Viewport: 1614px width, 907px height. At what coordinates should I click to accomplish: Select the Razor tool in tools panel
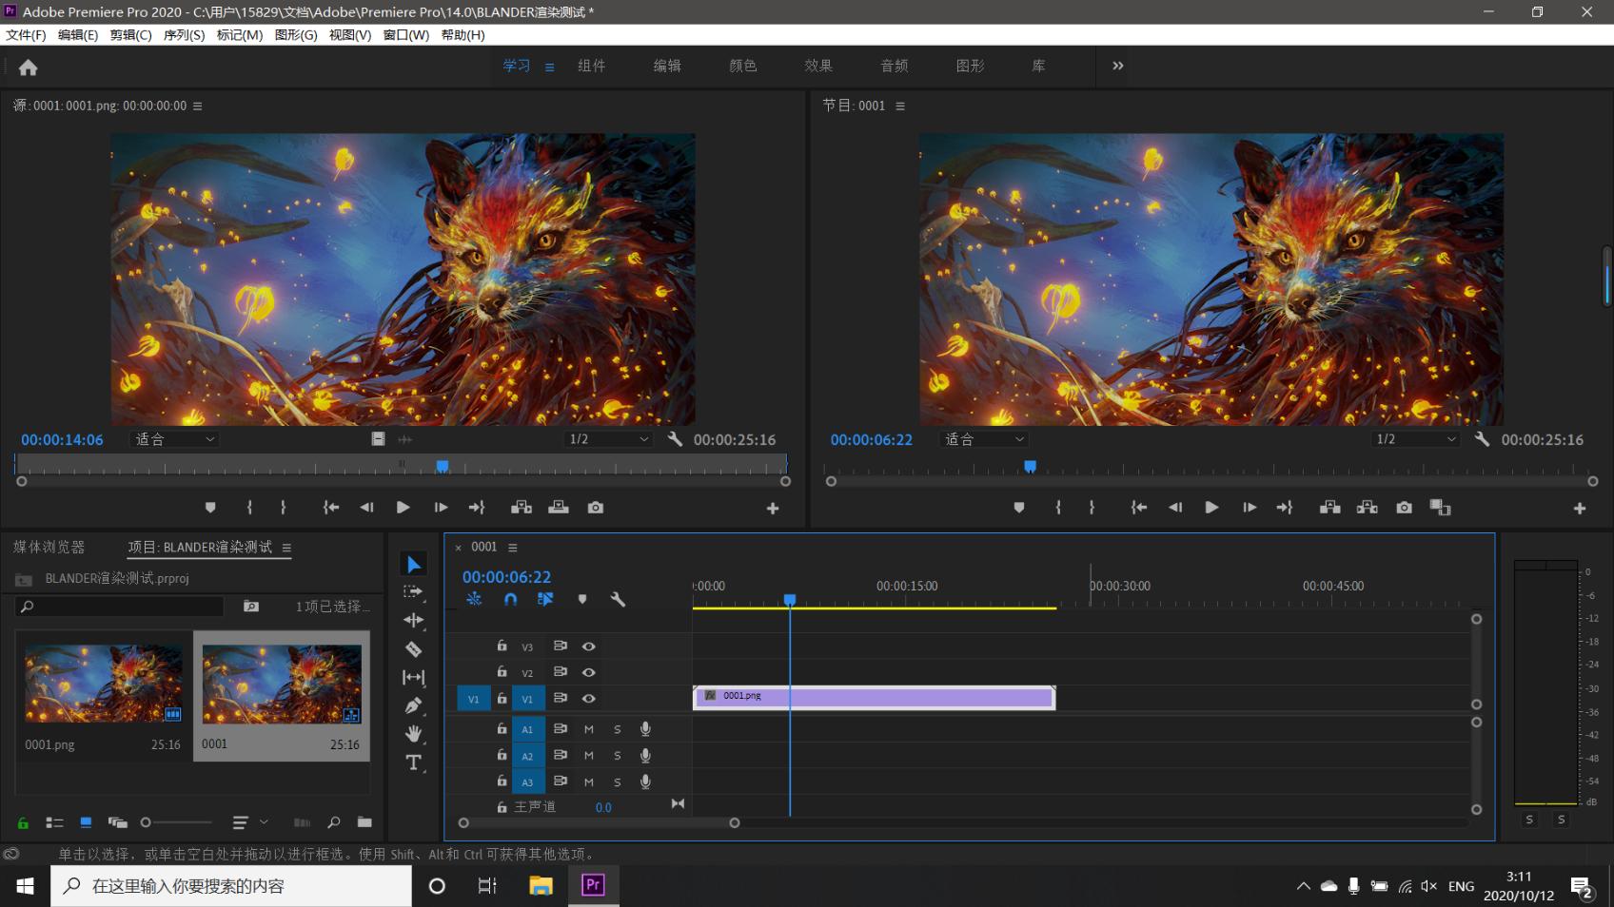[413, 649]
